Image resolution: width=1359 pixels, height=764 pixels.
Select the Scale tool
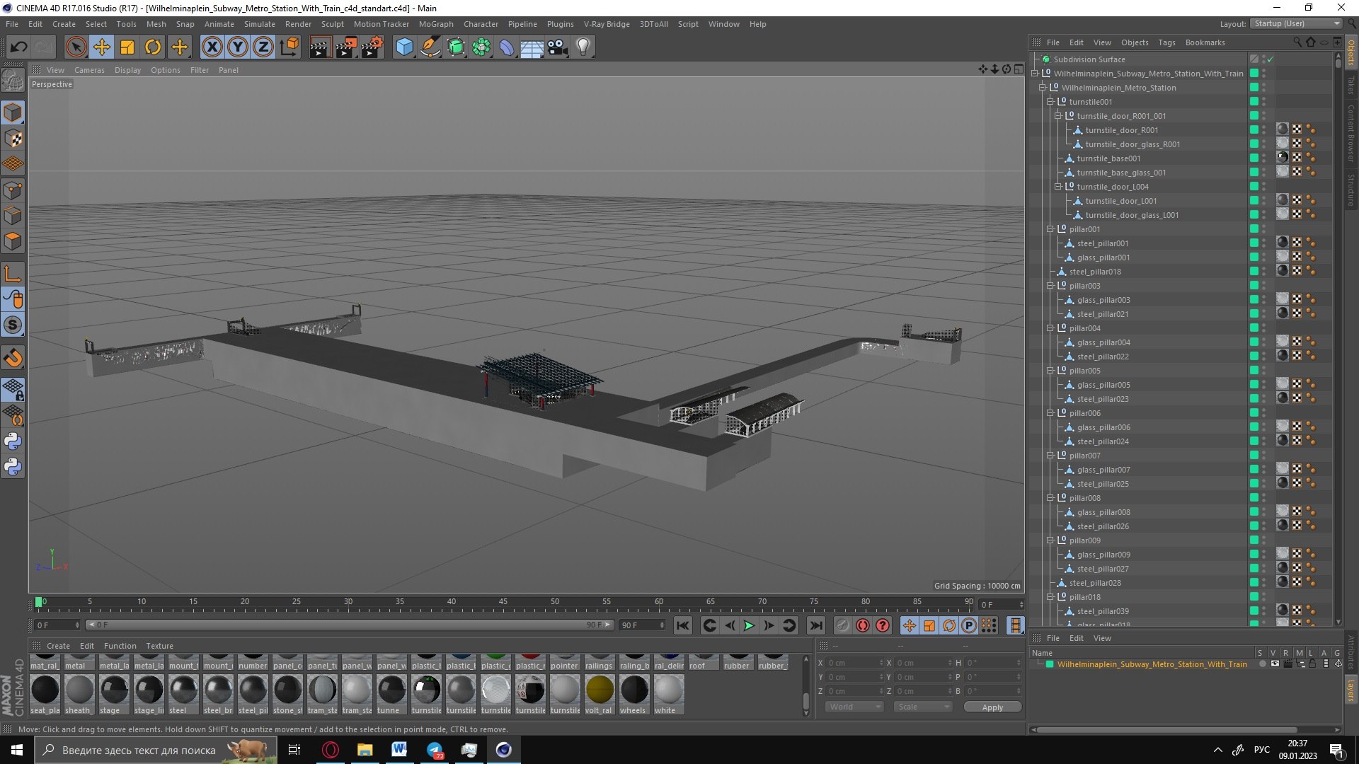(x=127, y=47)
